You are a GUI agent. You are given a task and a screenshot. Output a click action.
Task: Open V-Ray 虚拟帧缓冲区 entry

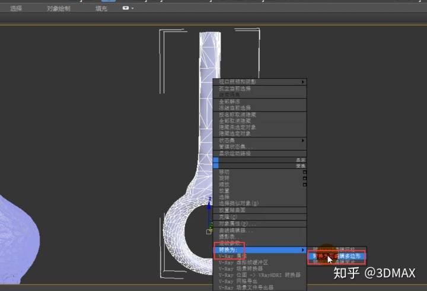260,263
